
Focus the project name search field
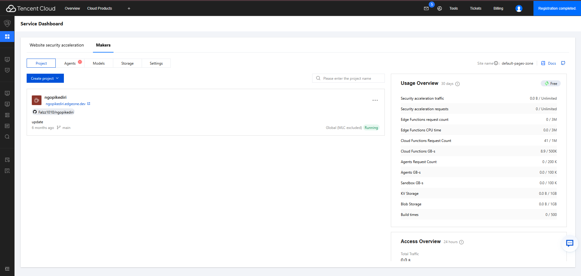click(348, 78)
